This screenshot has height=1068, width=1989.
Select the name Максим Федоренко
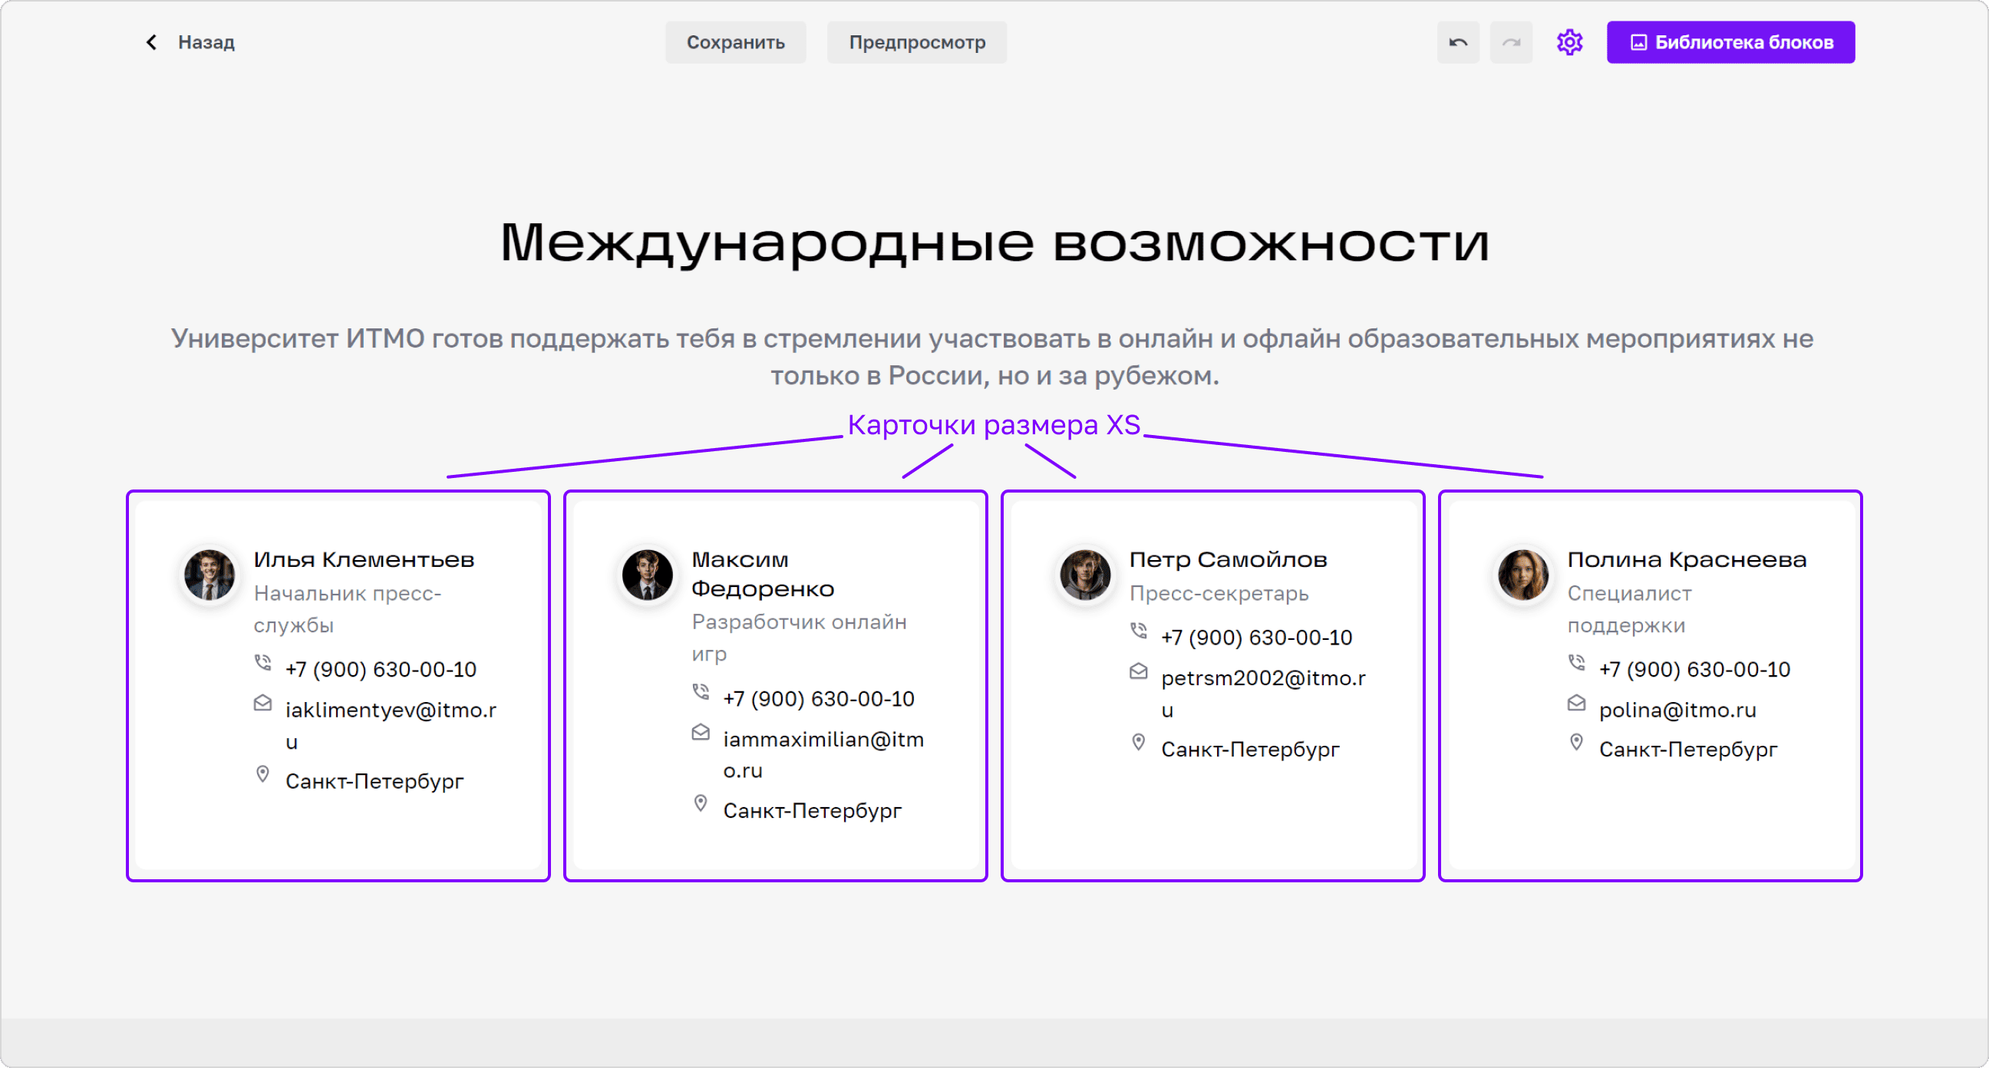click(763, 574)
